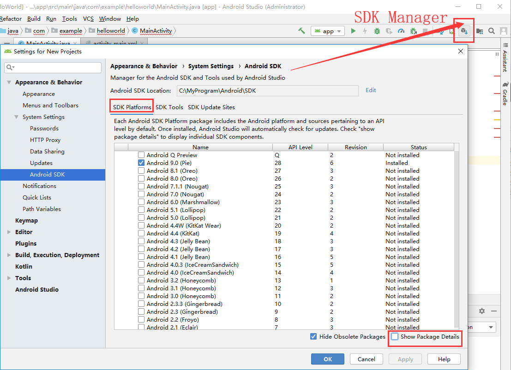Click the gear icon in bottom-right panel

[x=481, y=311]
